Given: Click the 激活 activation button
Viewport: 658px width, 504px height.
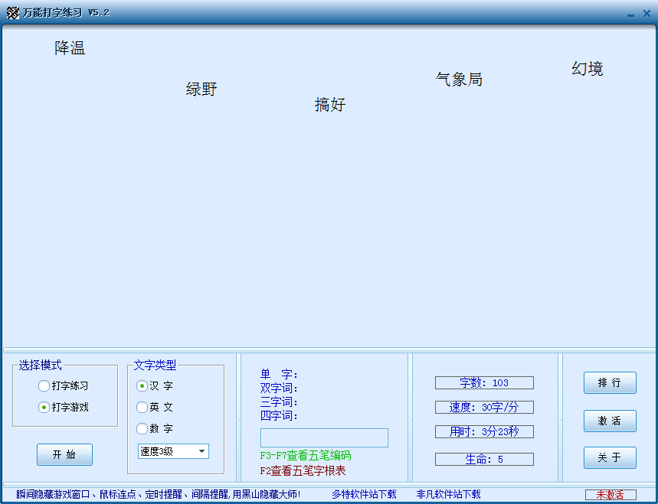Looking at the screenshot, I should pyautogui.click(x=610, y=421).
